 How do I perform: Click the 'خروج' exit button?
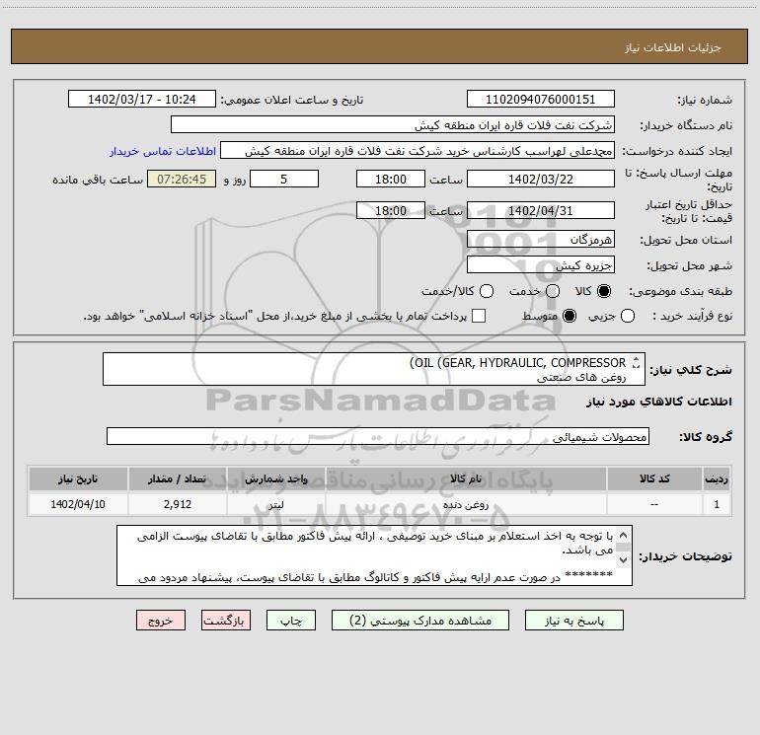click(x=161, y=621)
